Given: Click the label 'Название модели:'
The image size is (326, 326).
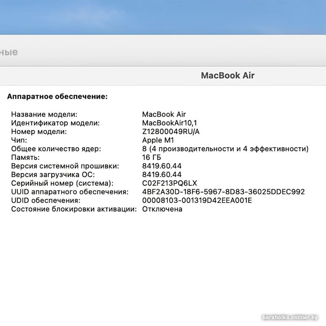Looking at the screenshot, I should pos(44,115).
